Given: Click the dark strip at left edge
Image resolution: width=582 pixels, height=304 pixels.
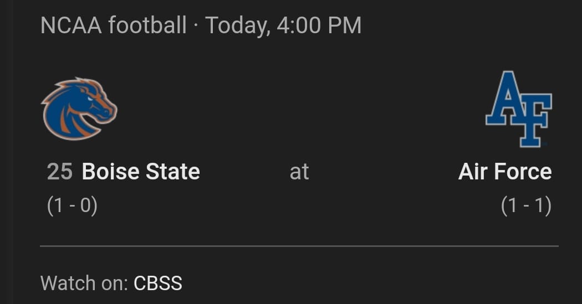Looking at the screenshot, I should [x=6, y=152].
